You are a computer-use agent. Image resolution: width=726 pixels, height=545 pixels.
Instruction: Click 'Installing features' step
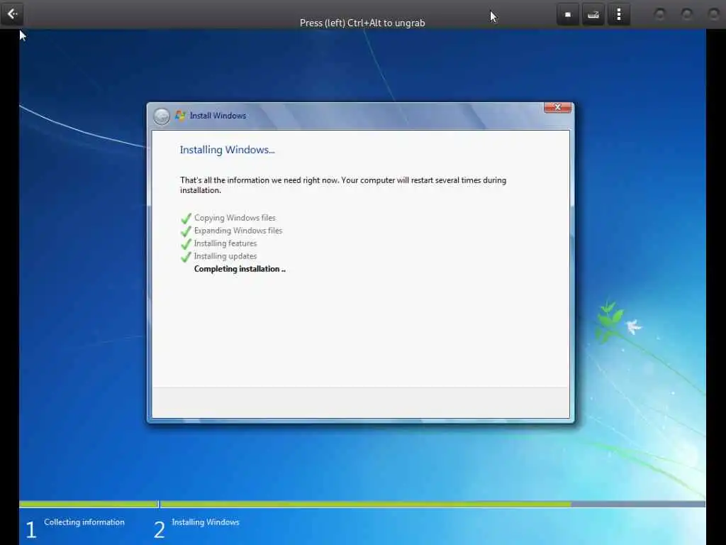click(x=225, y=243)
